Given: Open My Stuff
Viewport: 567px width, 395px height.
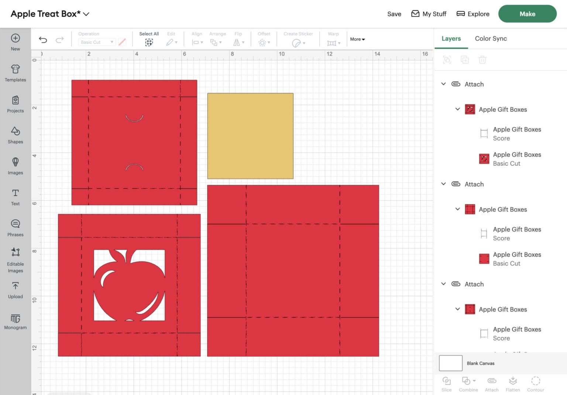Looking at the screenshot, I should tap(429, 14).
